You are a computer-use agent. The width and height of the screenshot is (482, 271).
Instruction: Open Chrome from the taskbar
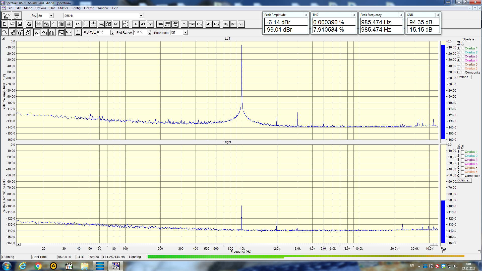38,266
